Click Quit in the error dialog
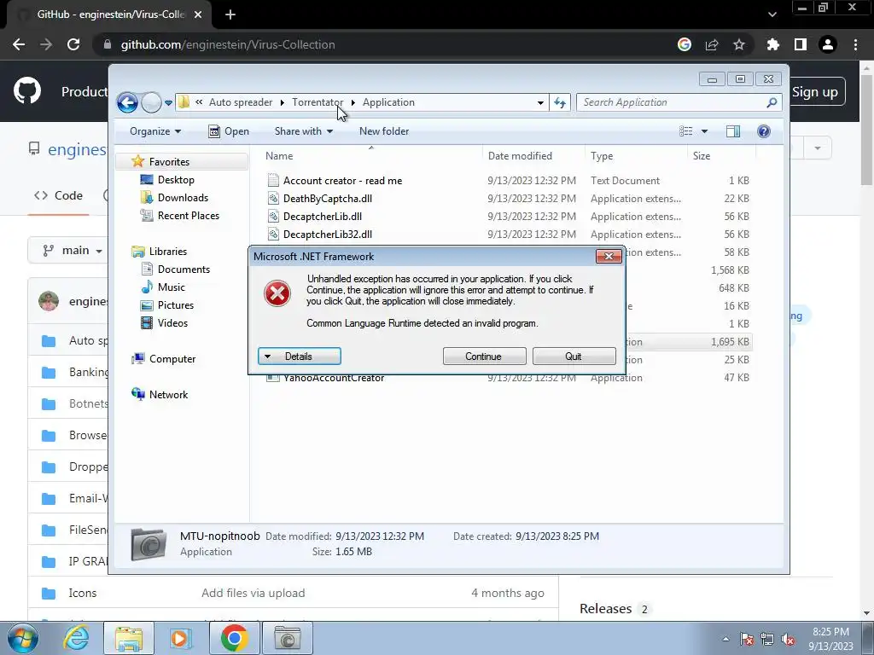This screenshot has height=655, width=874. pos(574,356)
